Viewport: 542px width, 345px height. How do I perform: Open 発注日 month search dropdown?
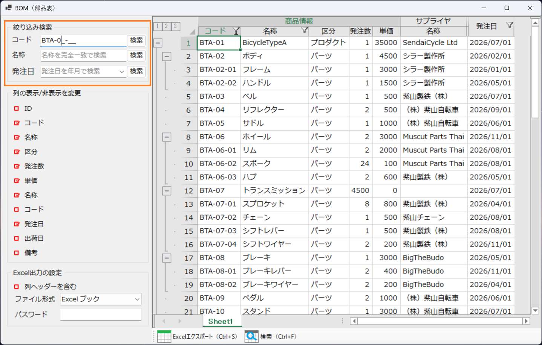coord(121,71)
